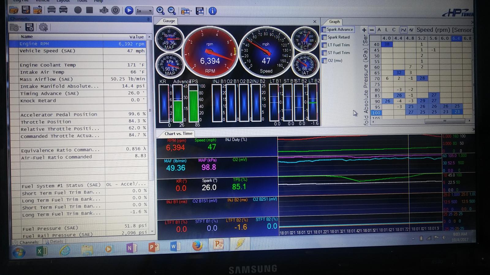
Task: Save the log file using the floppy icon
Action: click(26, 10)
